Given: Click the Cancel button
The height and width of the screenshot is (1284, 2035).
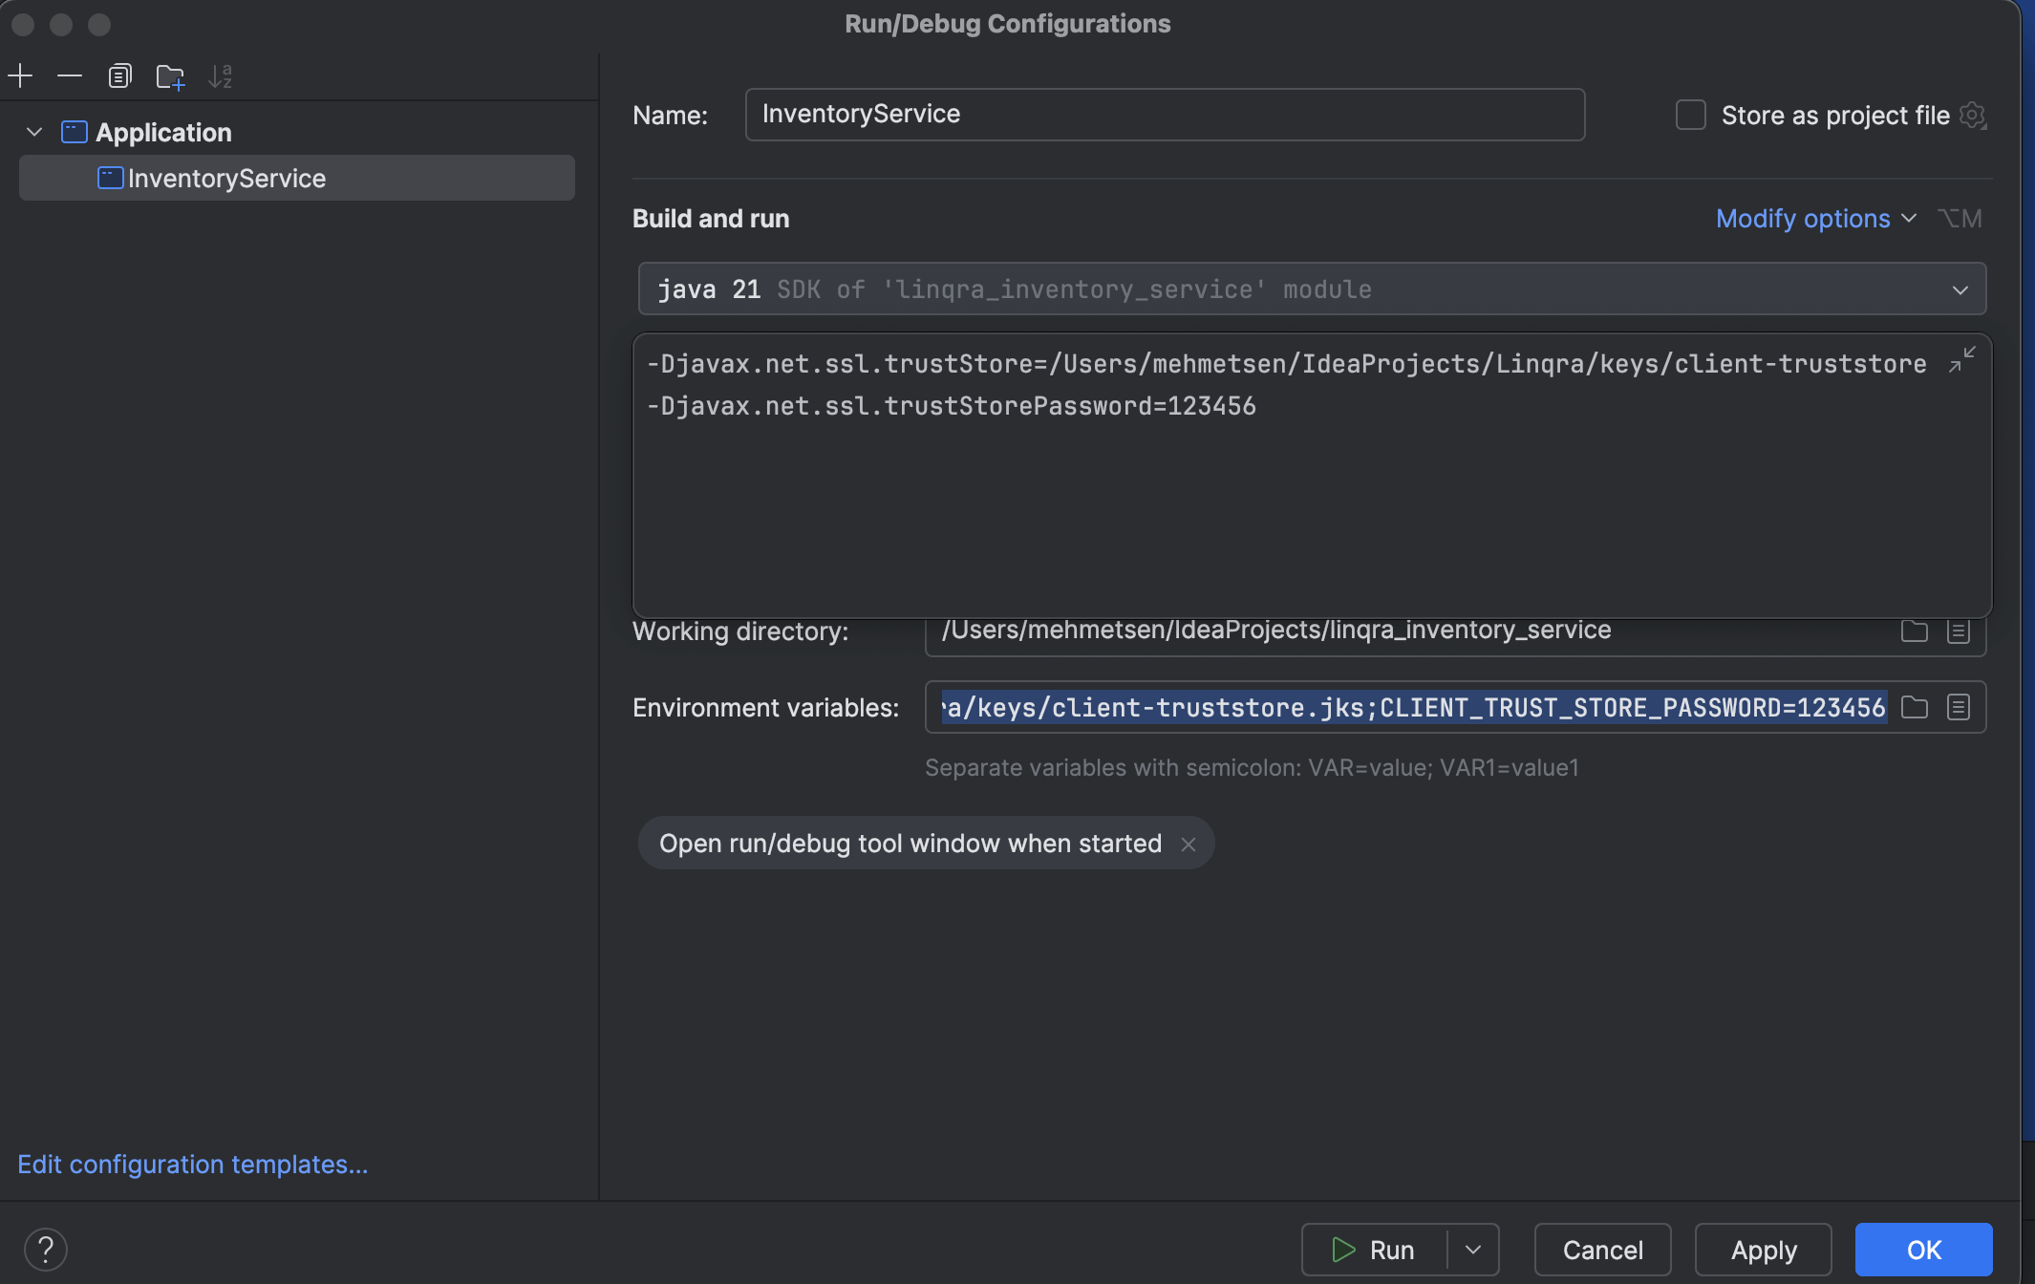Looking at the screenshot, I should coord(1602,1250).
